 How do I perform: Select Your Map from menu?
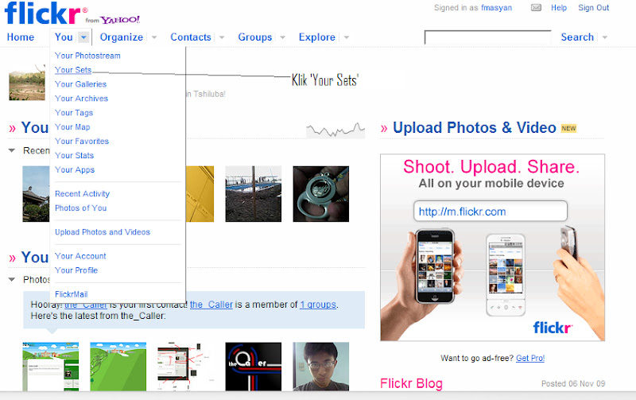72,127
